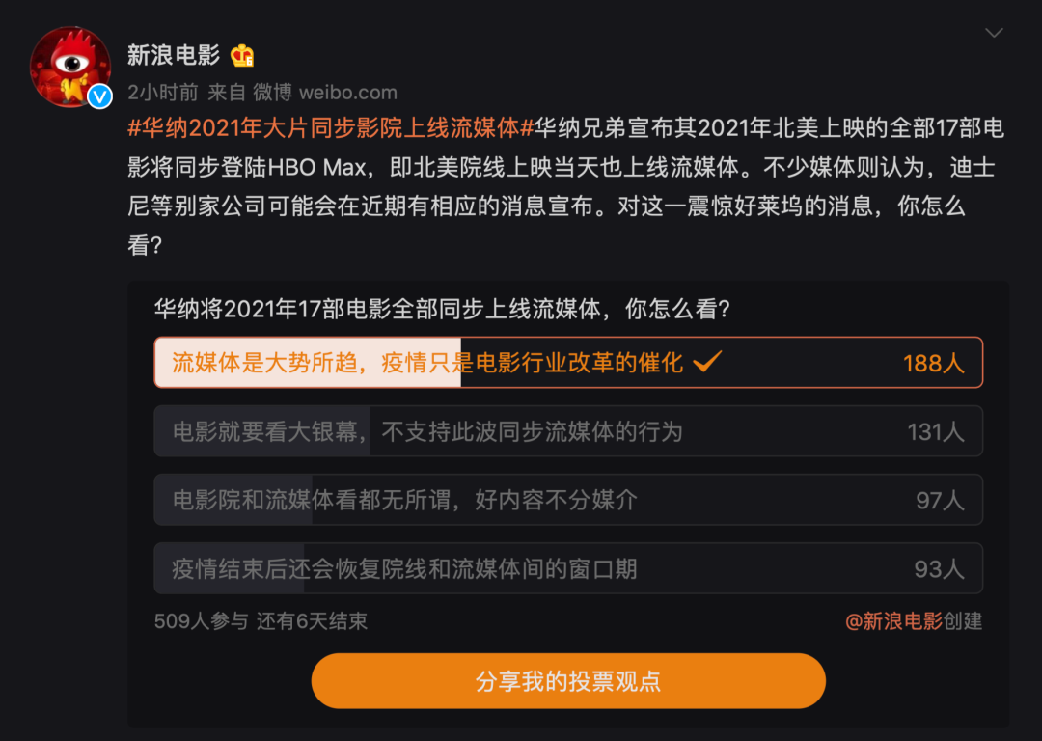Click the 188人 vote count
This screenshot has width=1042, height=741.
tap(933, 364)
